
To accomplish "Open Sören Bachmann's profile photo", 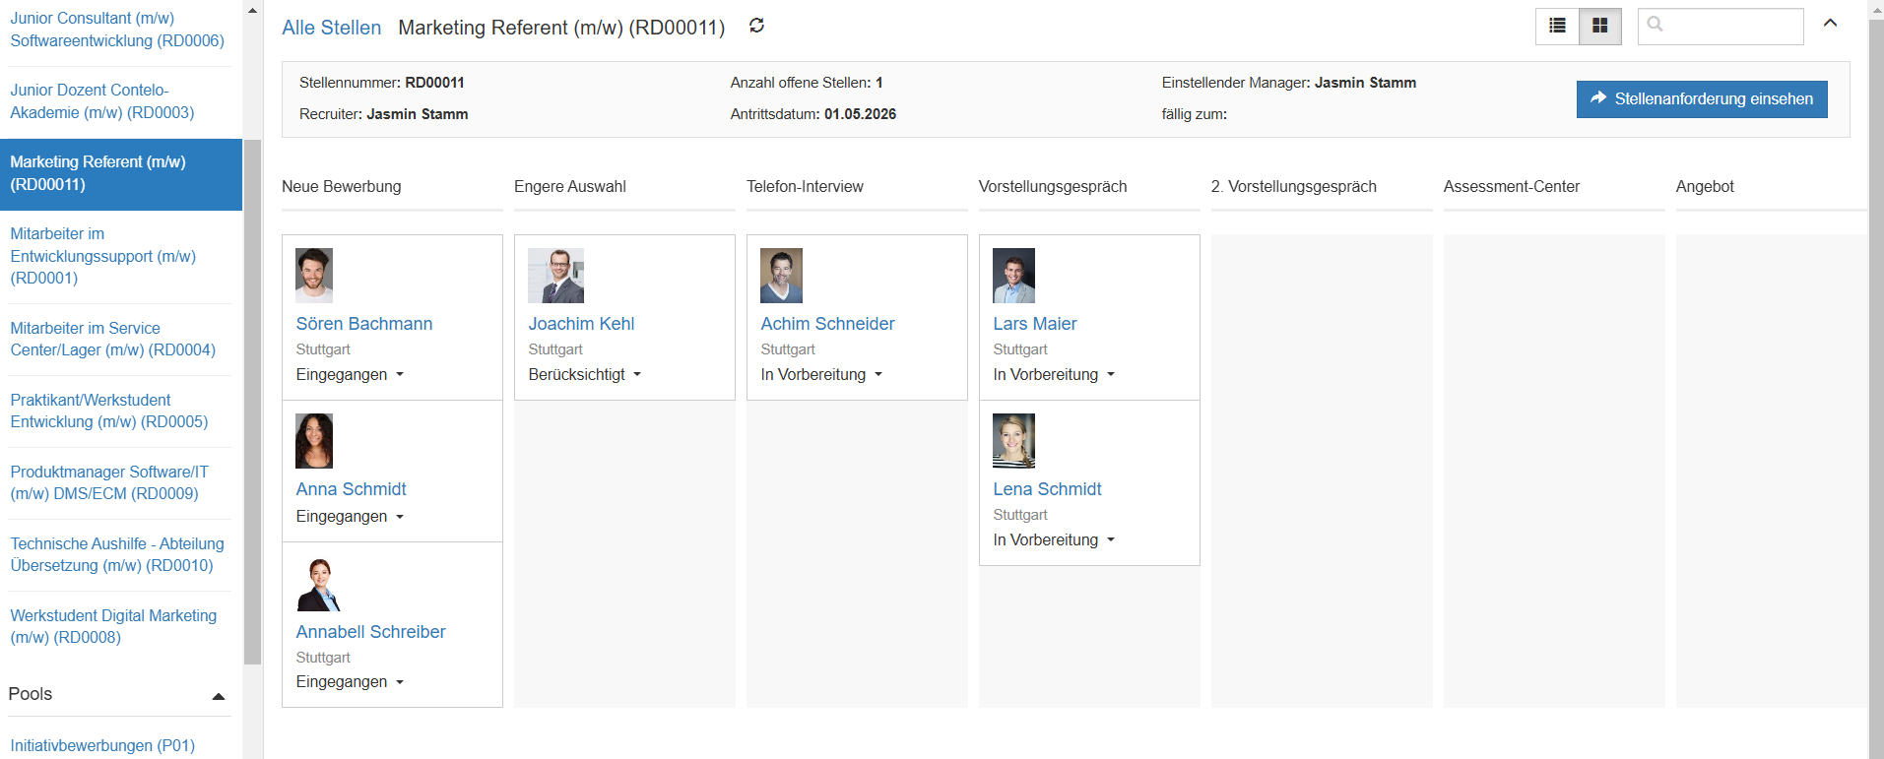I will click(x=314, y=275).
